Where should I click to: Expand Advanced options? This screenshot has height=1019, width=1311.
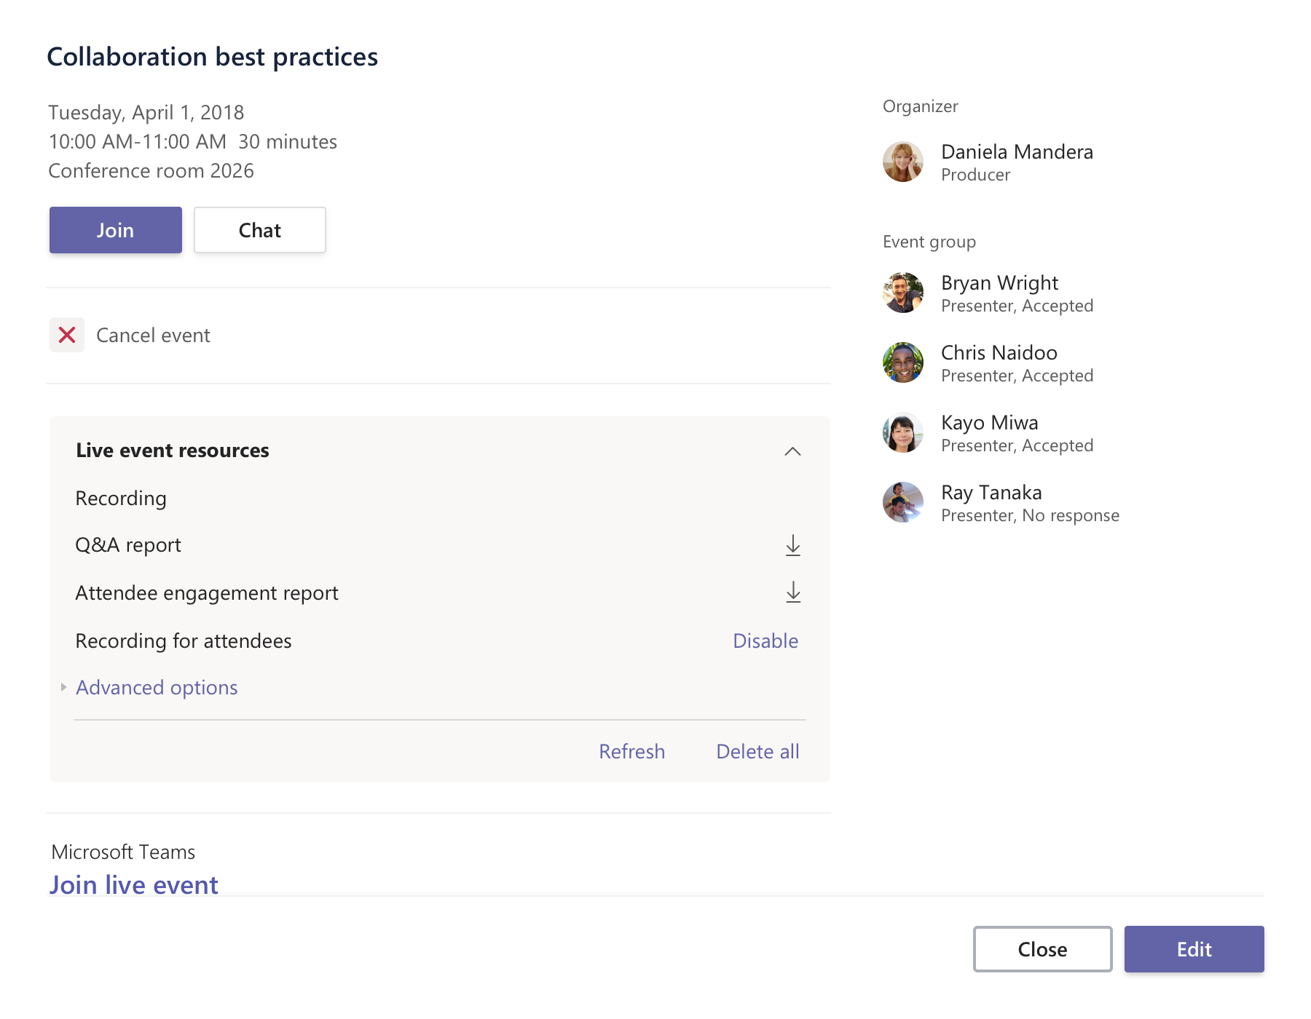pyautogui.click(x=157, y=687)
